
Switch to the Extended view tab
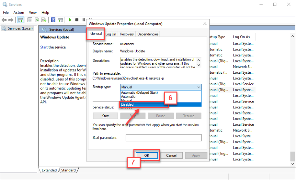pos(49,170)
